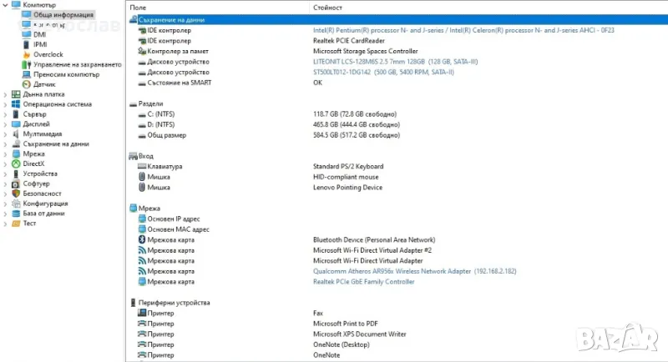Click the DirectX Xbox icon
The width and height of the screenshot is (668, 362).
[16, 163]
